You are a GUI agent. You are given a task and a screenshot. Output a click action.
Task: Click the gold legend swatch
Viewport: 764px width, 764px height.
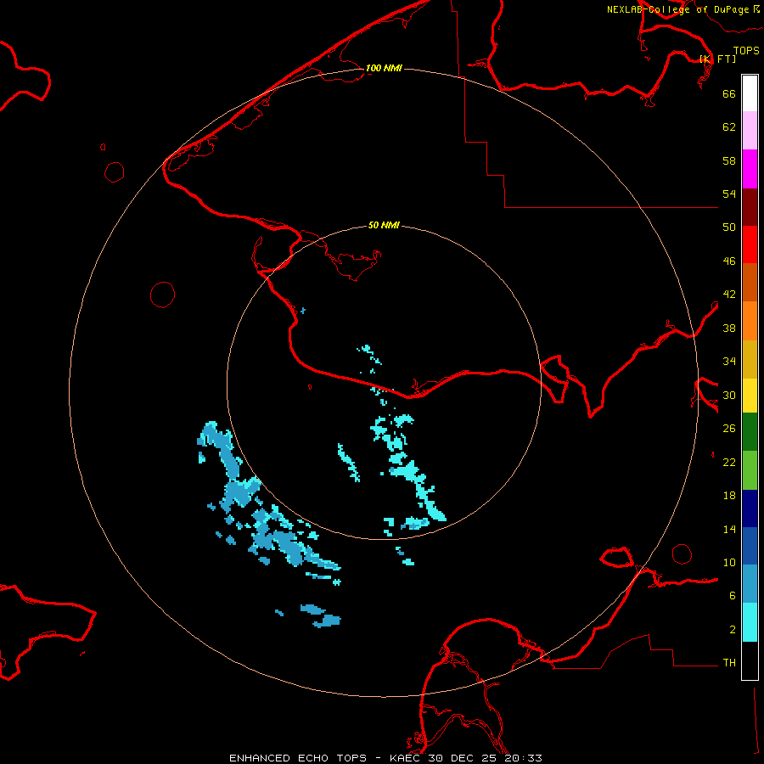click(750, 359)
